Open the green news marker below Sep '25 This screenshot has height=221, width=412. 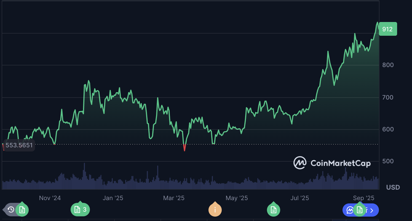point(359,210)
